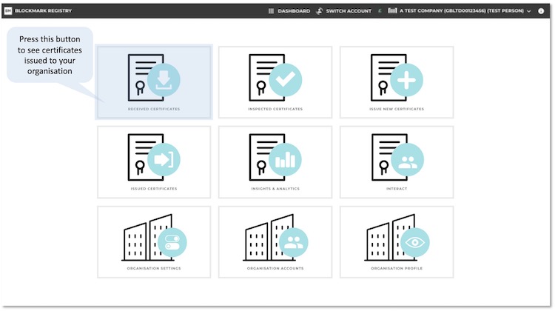This screenshot has width=555, height=311.
Task: Open the Organisation Profile tile
Action: pos(397,241)
